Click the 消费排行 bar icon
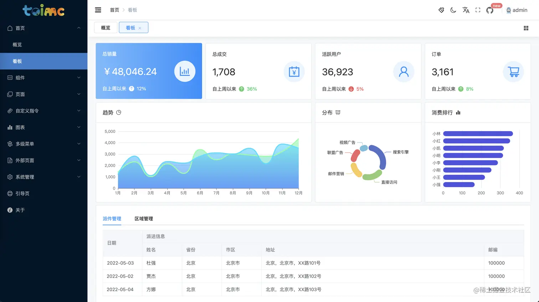The height and width of the screenshot is (302, 539). 458,113
